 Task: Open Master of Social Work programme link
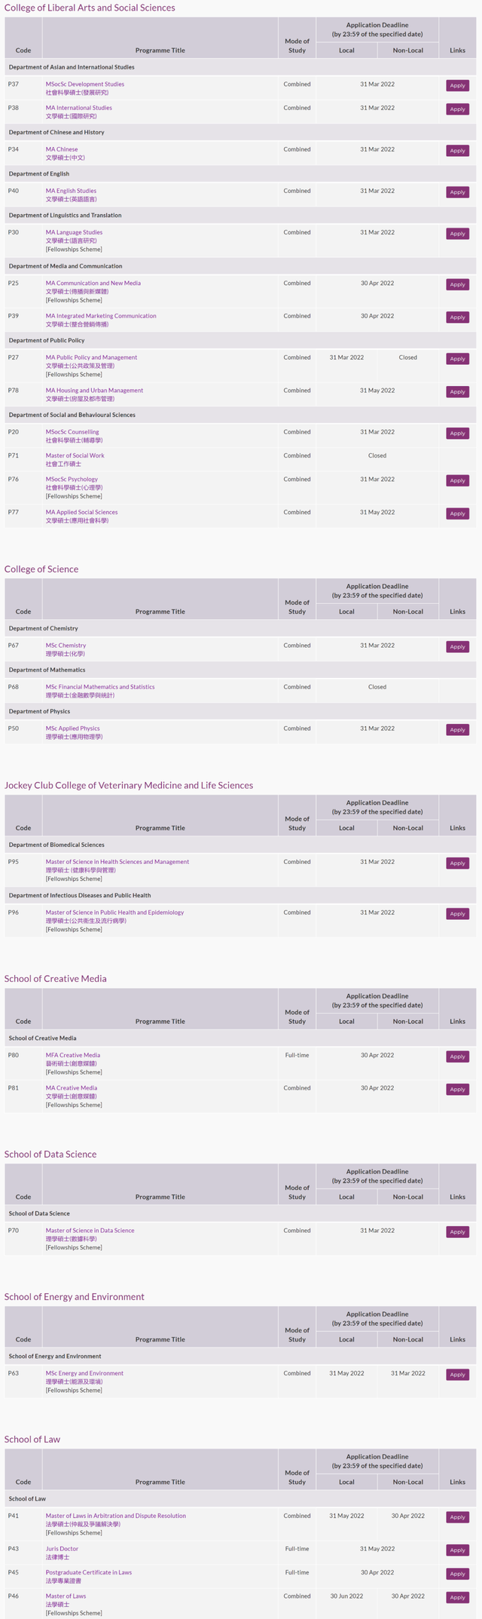coord(75,455)
